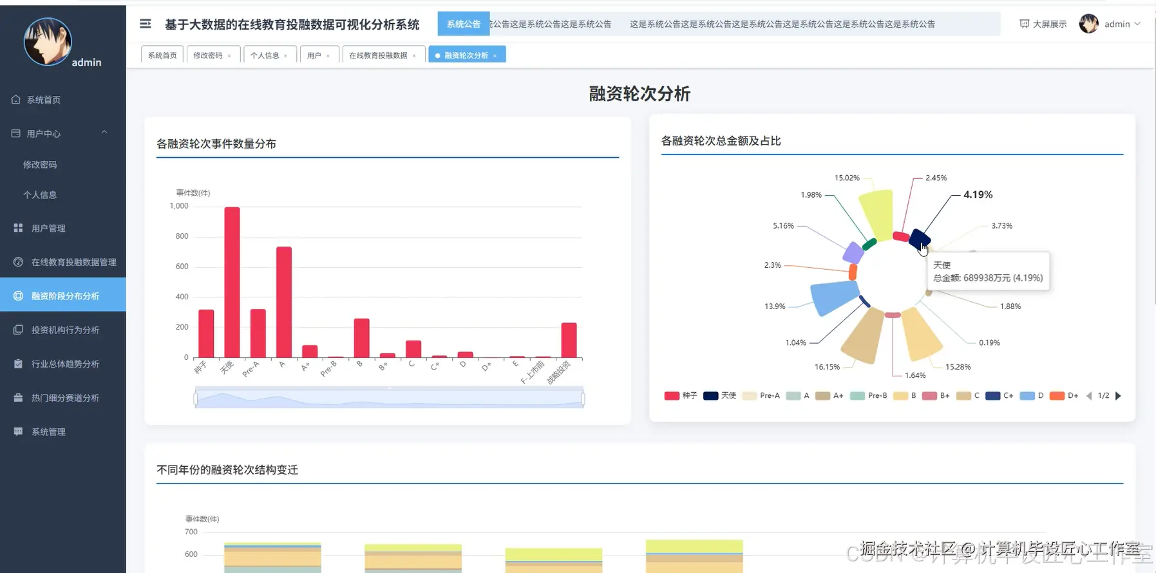Select 热门细分赛道分析 briefcase icon
The image size is (1156, 573).
tap(18, 398)
